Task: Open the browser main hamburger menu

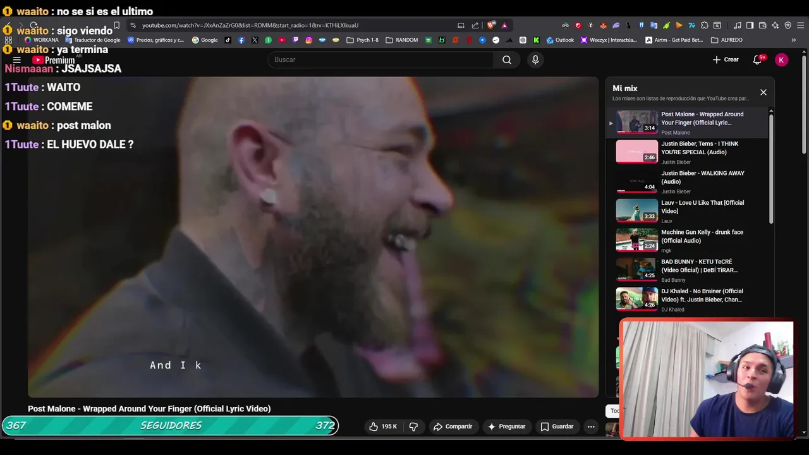Action: click(800, 25)
